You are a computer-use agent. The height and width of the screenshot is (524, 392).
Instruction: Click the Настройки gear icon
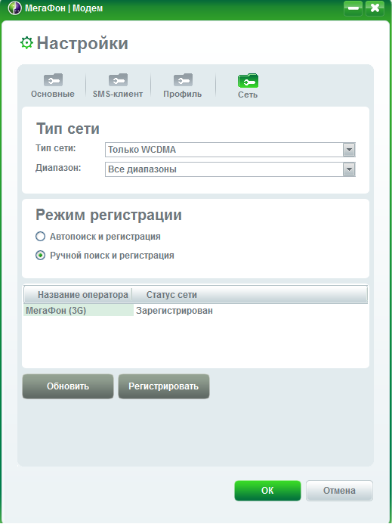coord(26,43)
